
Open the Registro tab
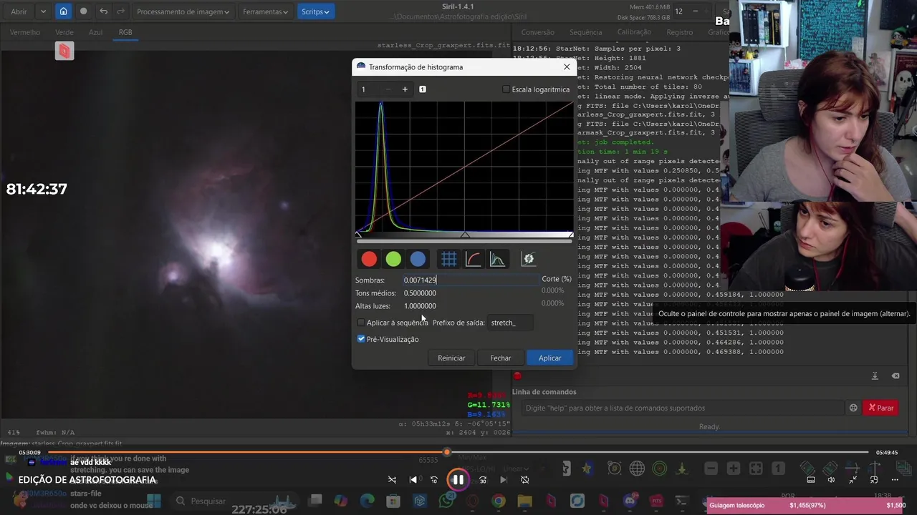(x=680, y=32)
